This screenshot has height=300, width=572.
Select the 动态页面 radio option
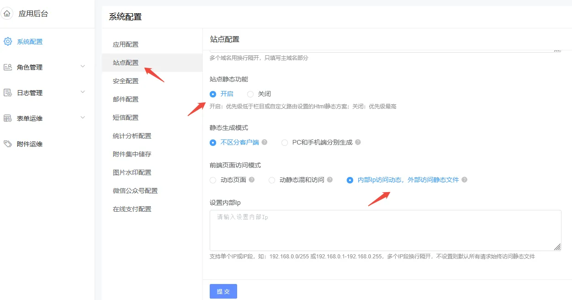click(213, 180)
